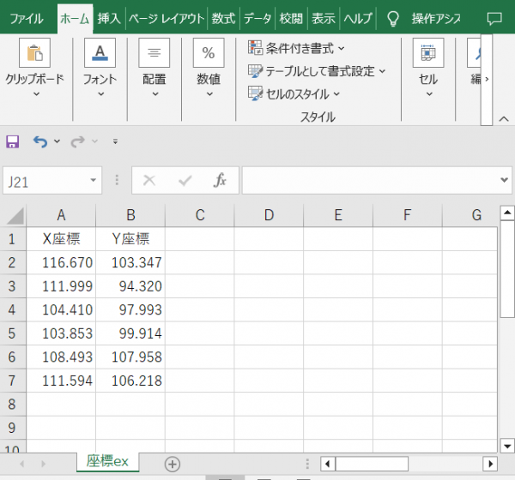Add a new sheet with plus button

173,464
